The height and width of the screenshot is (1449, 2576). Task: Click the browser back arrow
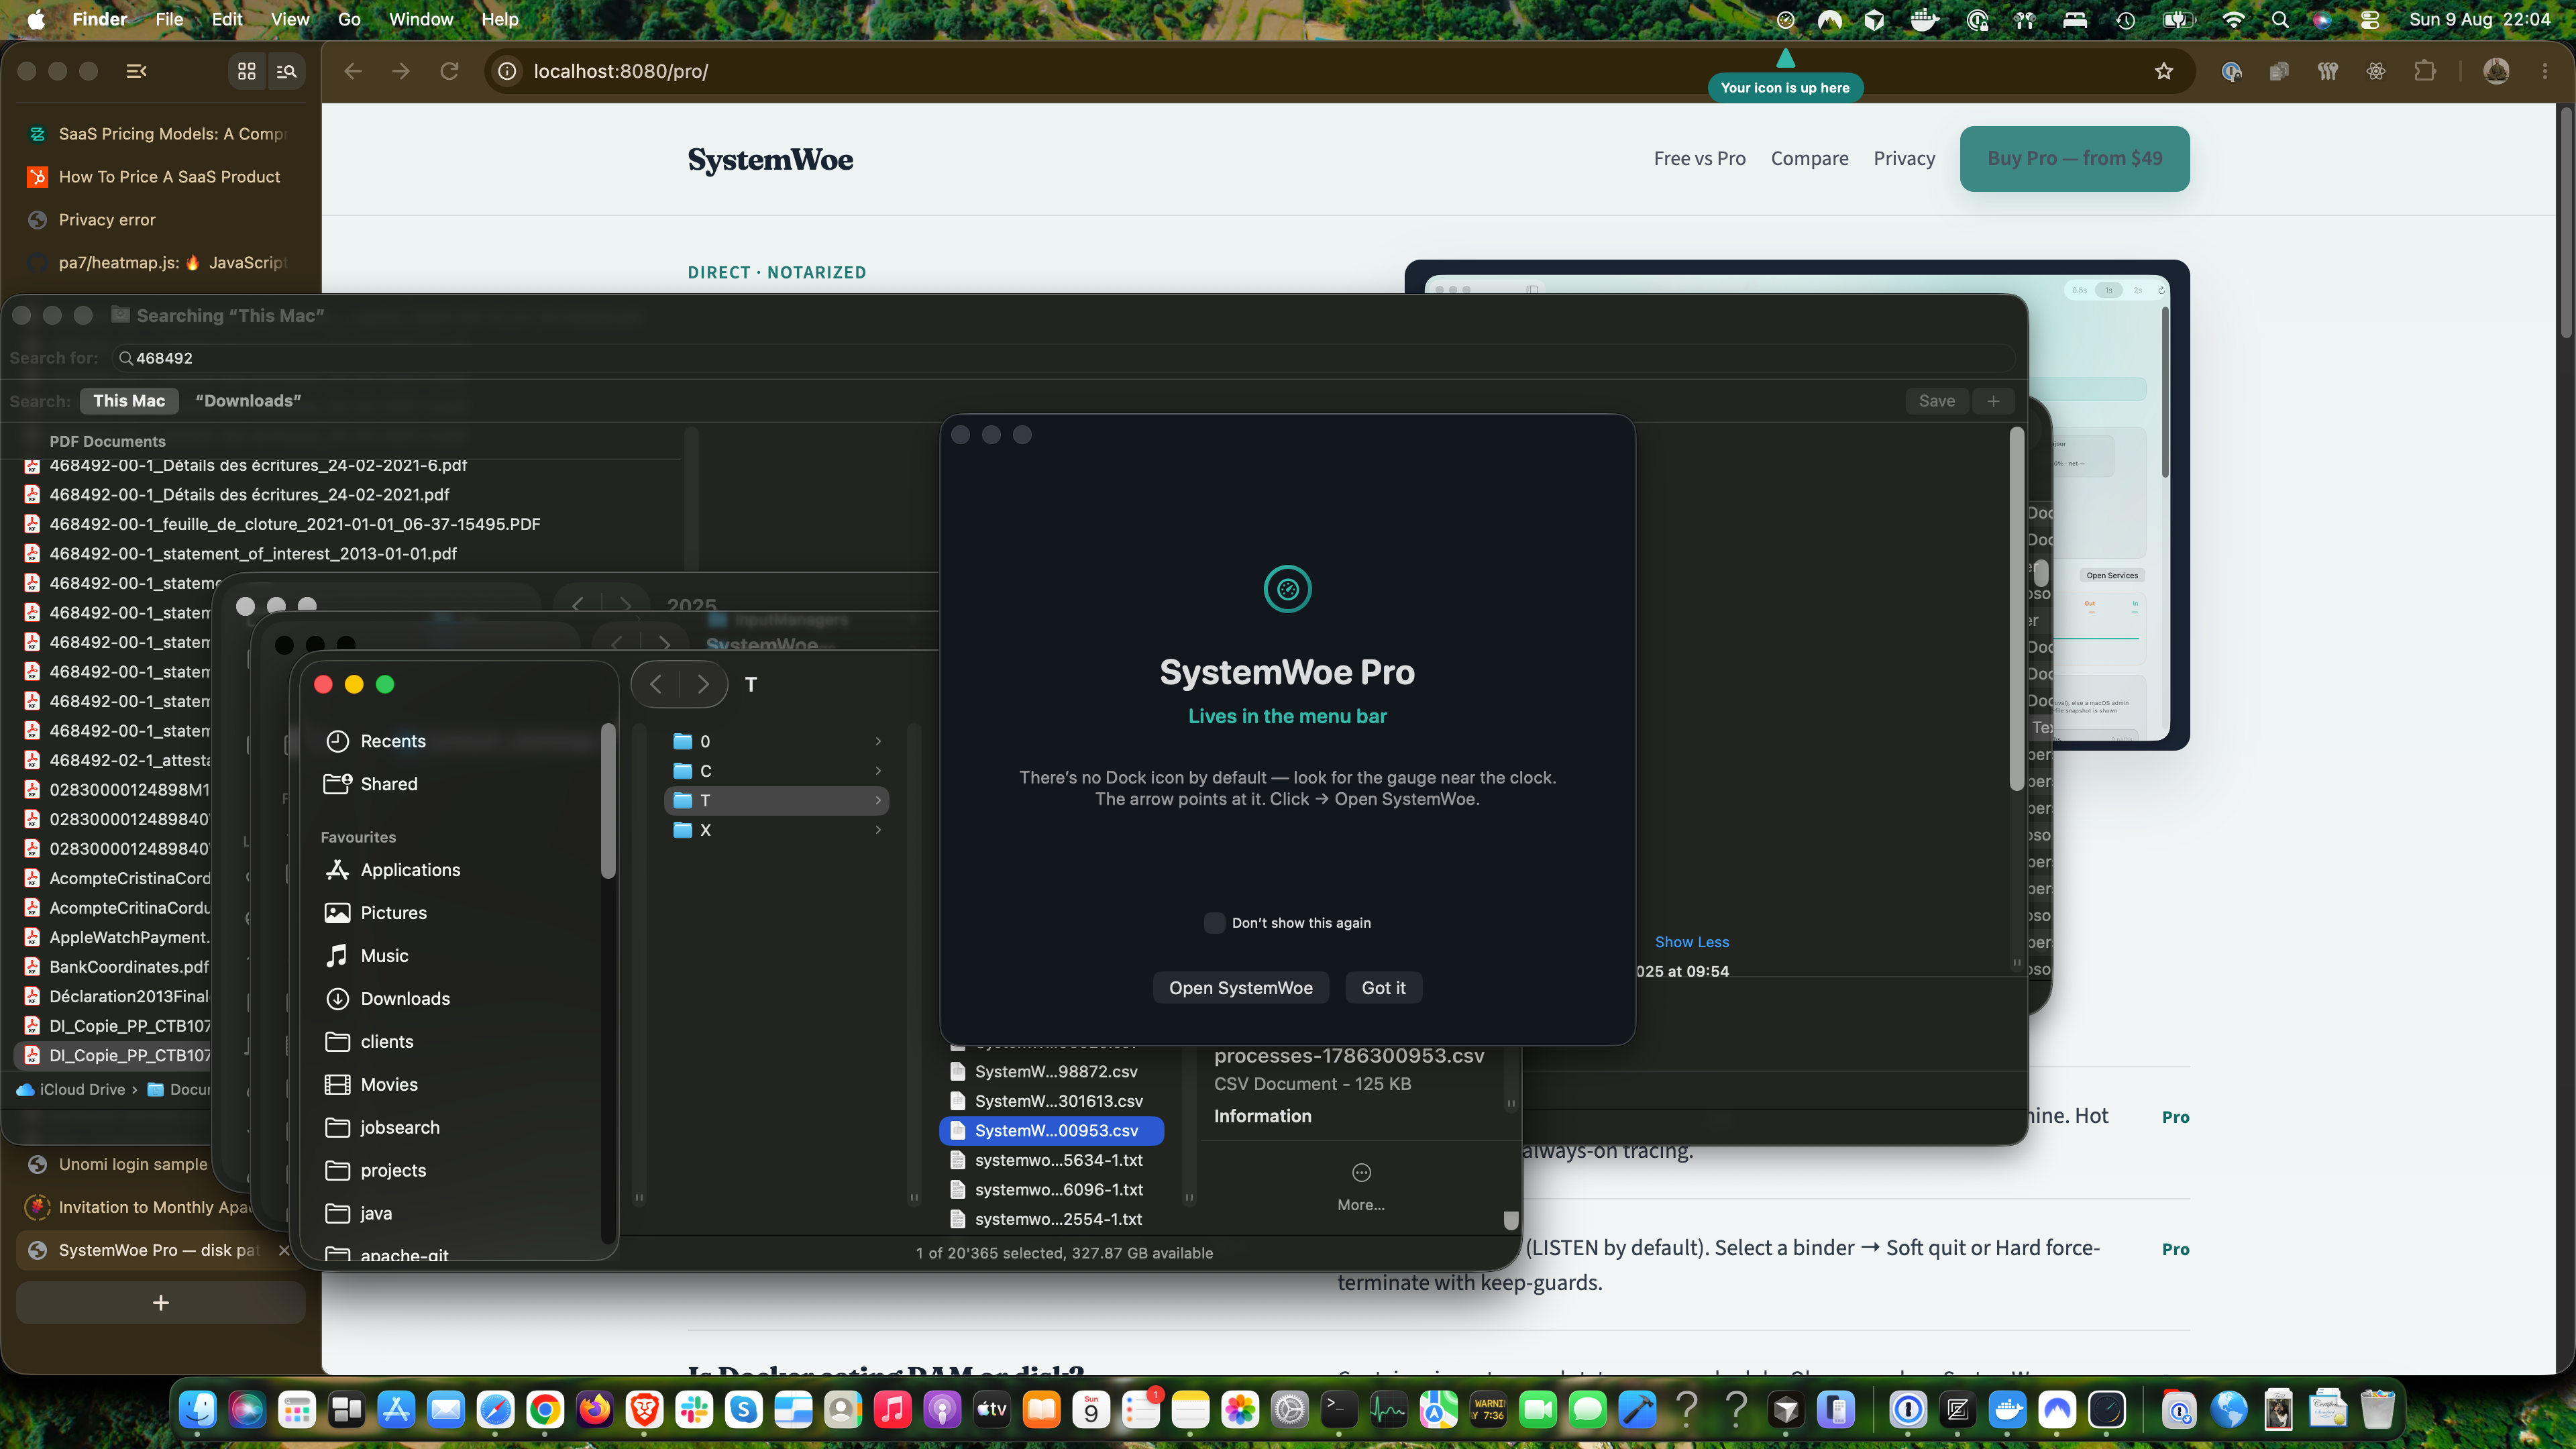(x=353, y=71)
